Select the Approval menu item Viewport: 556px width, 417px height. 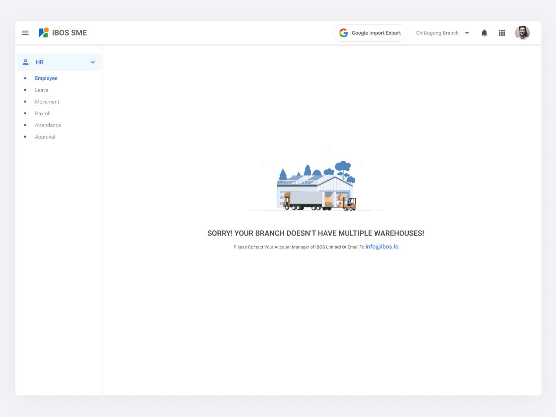click(x=45, y=137)
